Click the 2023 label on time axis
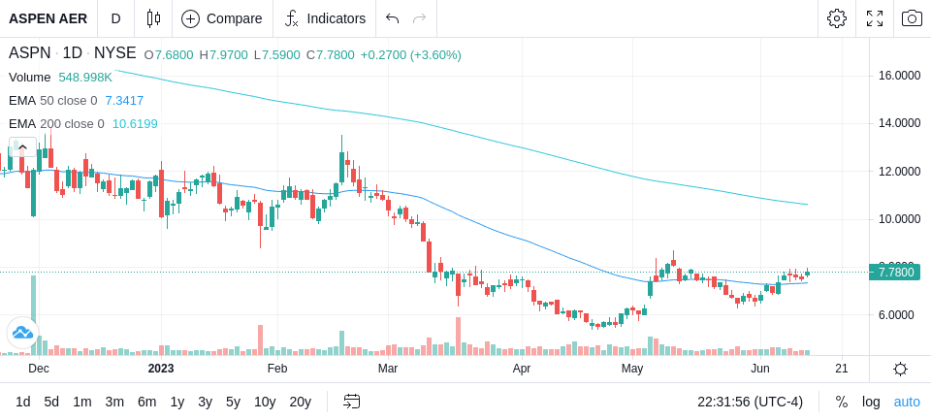This screenshot has width=931, height=420. tap(161, 369)
